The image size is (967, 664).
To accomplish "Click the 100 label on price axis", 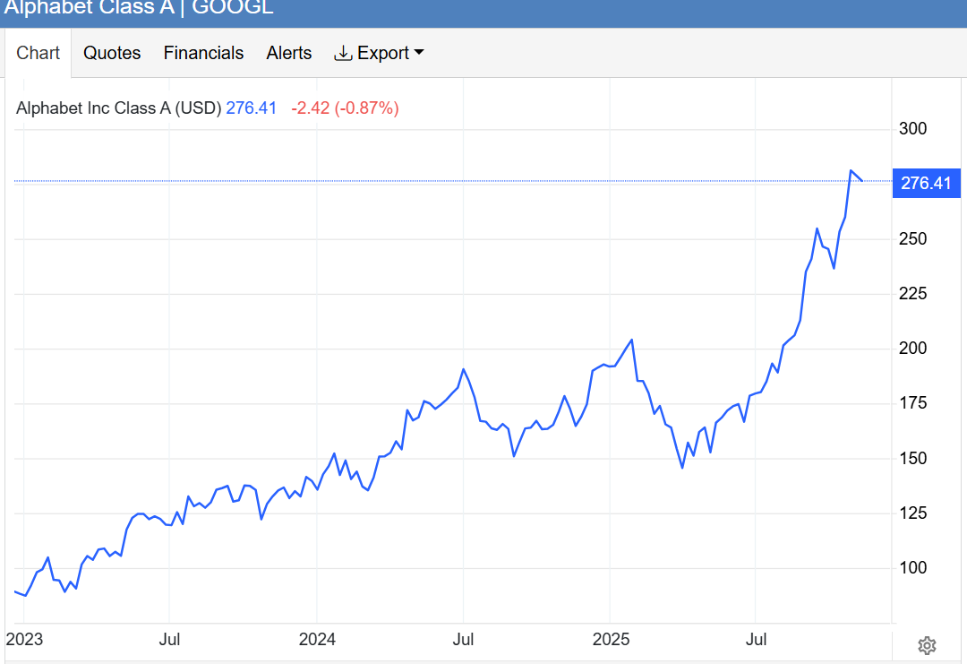I will pyautogui.click(x=912, y=568).
